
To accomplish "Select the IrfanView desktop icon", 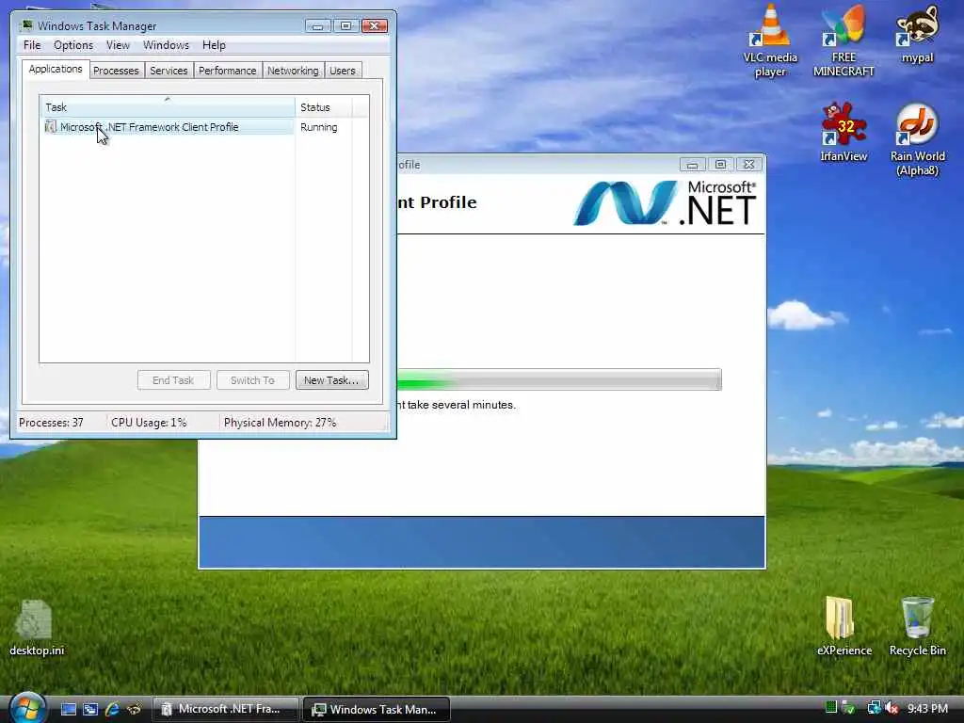I will tap(843, 132).
